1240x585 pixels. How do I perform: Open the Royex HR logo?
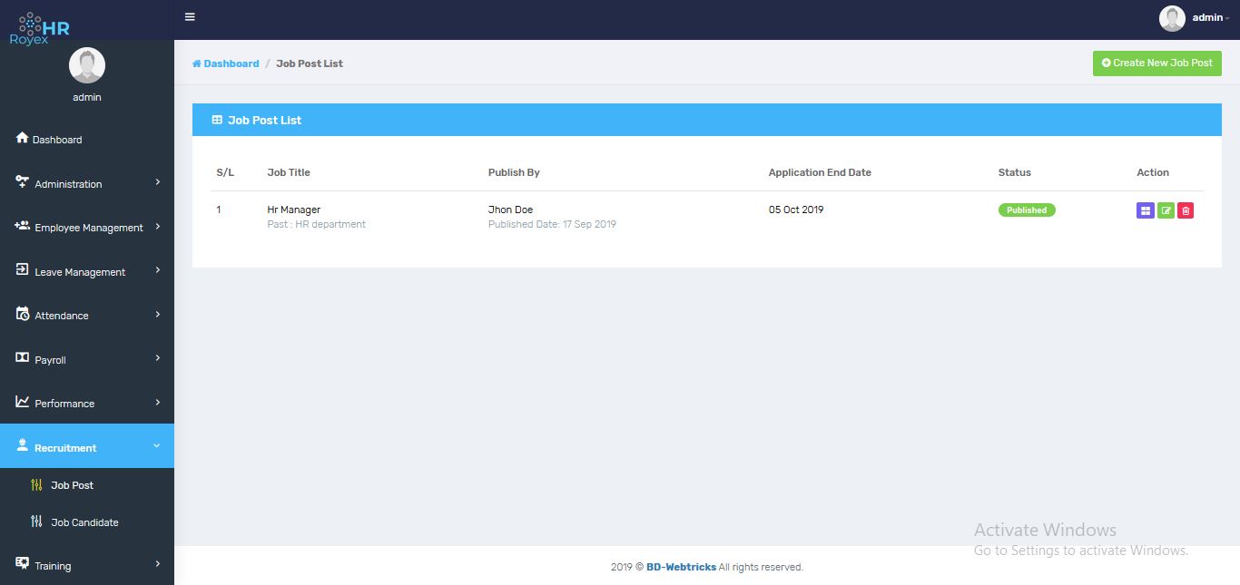tap(40, 28)
